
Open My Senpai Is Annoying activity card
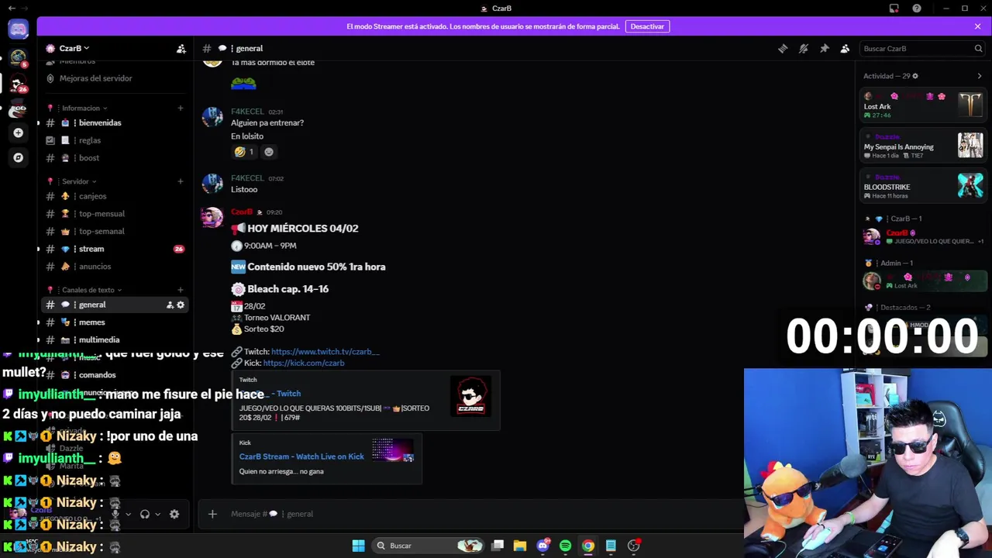pyautogui.click(x=923, y=146)
